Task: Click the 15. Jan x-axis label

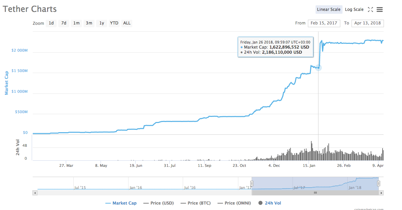Action: (309, 165)
